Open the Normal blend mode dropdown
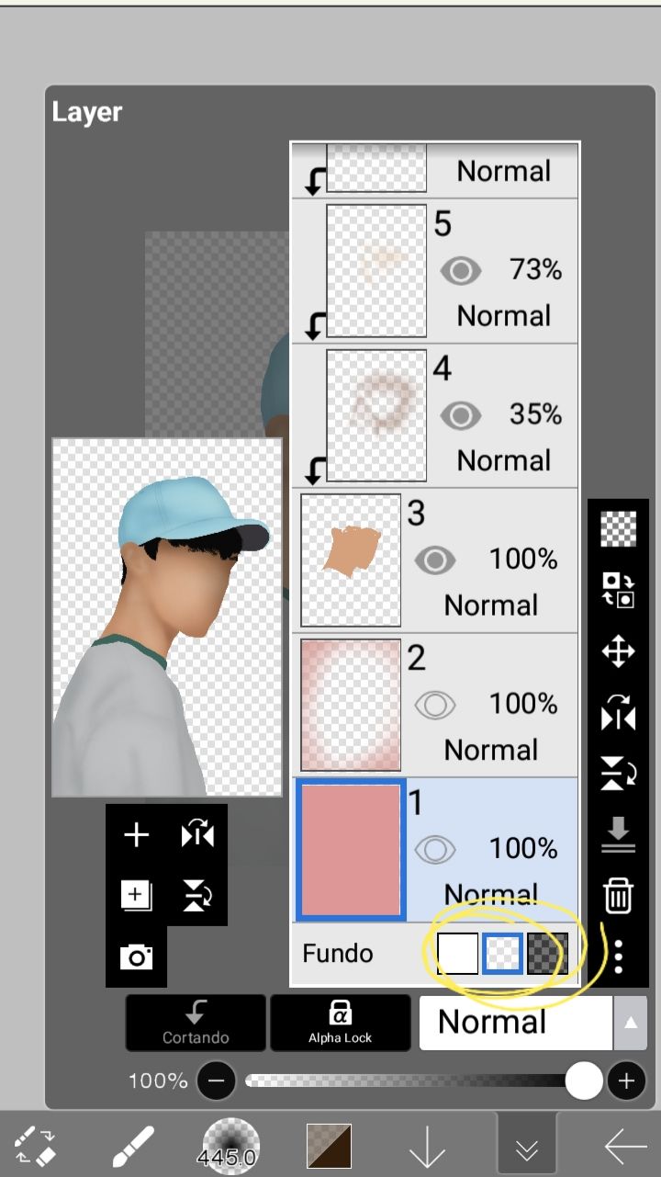Image resolution: width=661 pixels, height=1177 pixels. click(516, 1023)
